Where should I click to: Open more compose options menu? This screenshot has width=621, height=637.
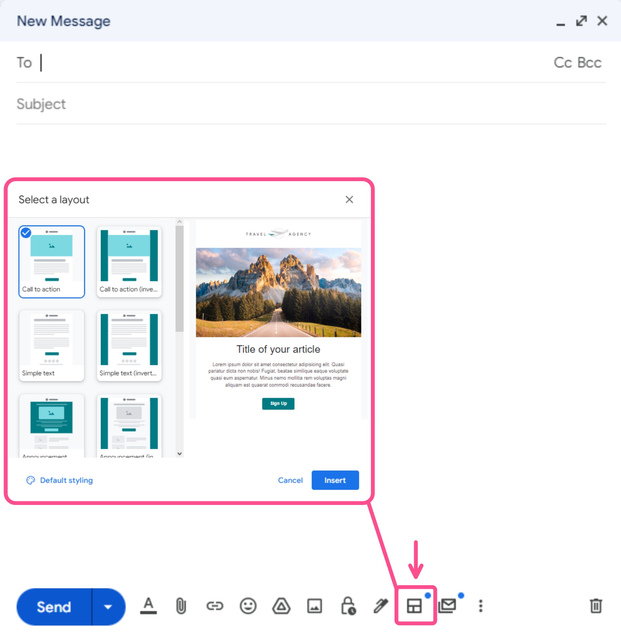[x=480, y=606]
